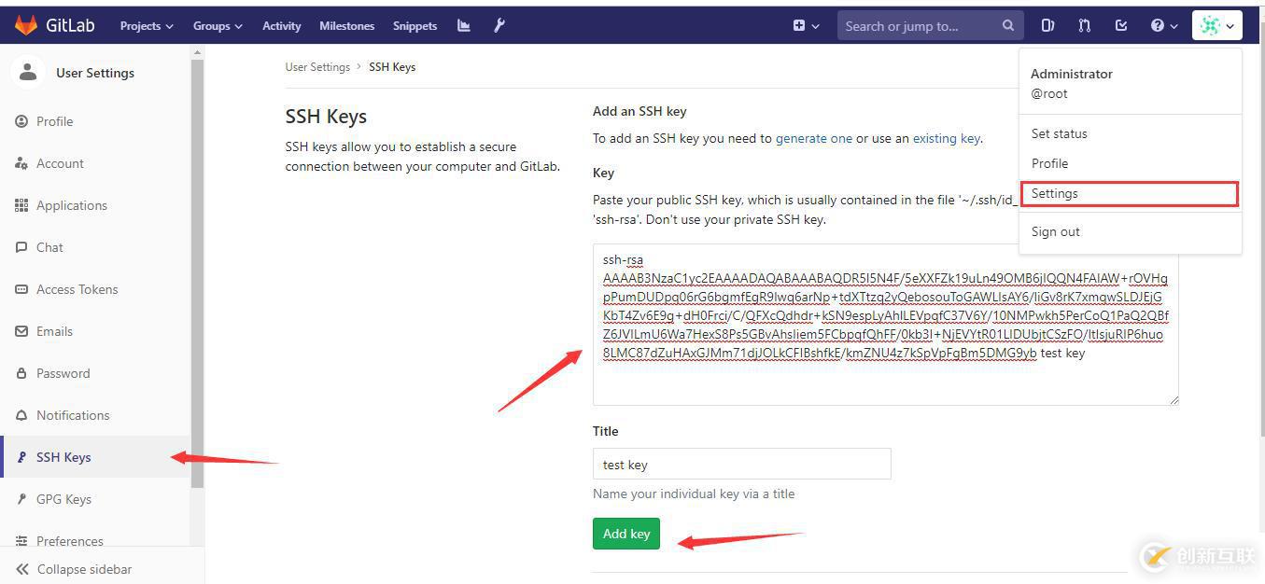
Task: Expand the Projects dropdown
Action: click(147, 26)
